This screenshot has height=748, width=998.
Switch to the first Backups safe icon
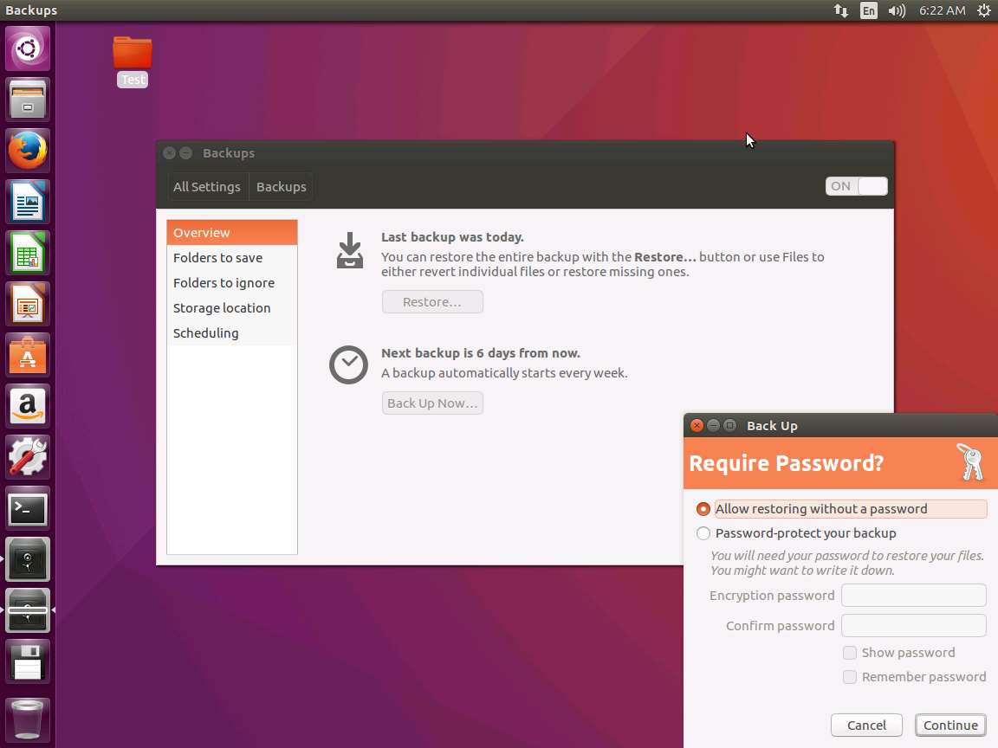coord(28,560)
